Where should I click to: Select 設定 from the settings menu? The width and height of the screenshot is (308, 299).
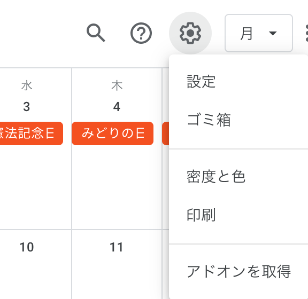(x=238, y=81)
